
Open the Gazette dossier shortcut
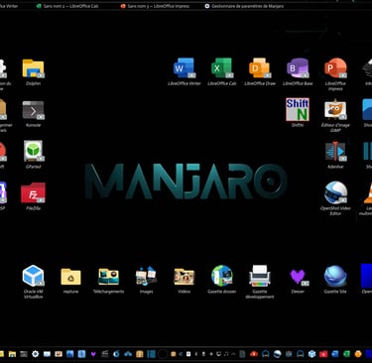click(x=222, y=276)
